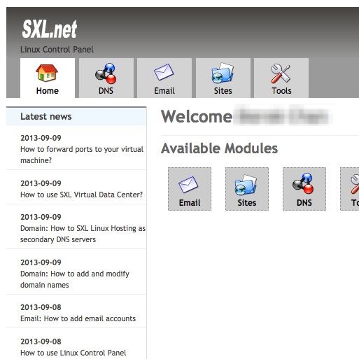Screen dimensions: 359x359
Task: Click the 'Available Modules' heading
Action: point(219,148)
